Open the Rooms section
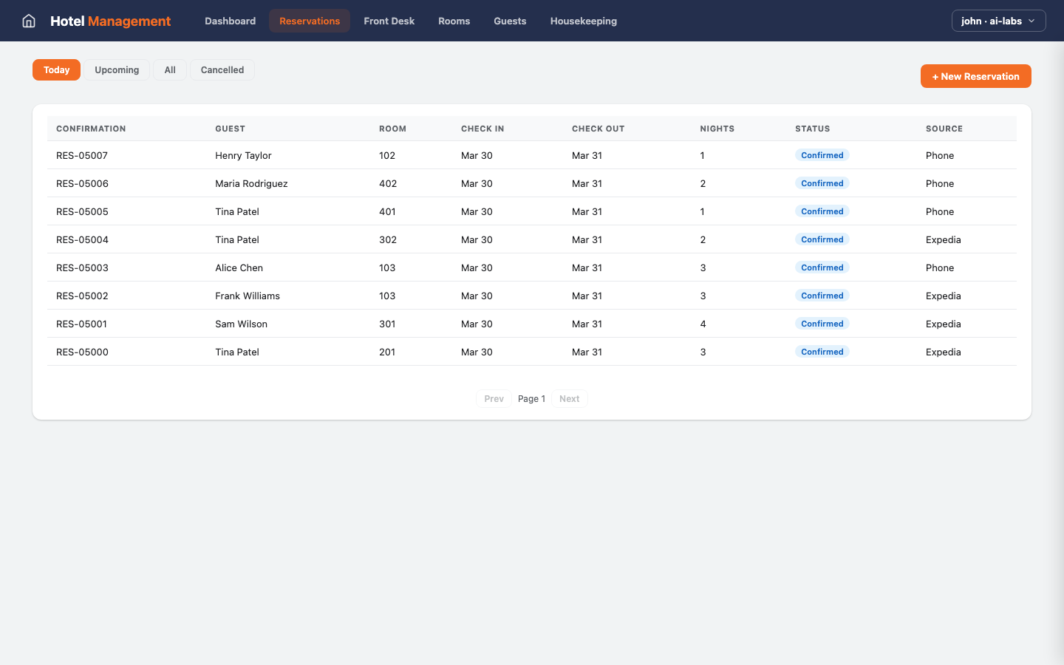This screenshot has height=665, width=1064. click(x=454, y=21)
